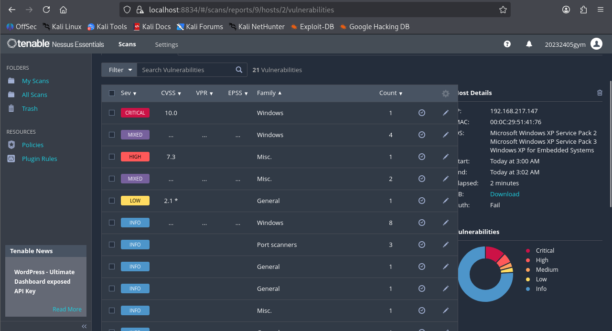Edit the HIGH Misc. row with pencil icon
The width and height of the screenshot is (612, 331).
pyautogui.click(x=446, y=157)
